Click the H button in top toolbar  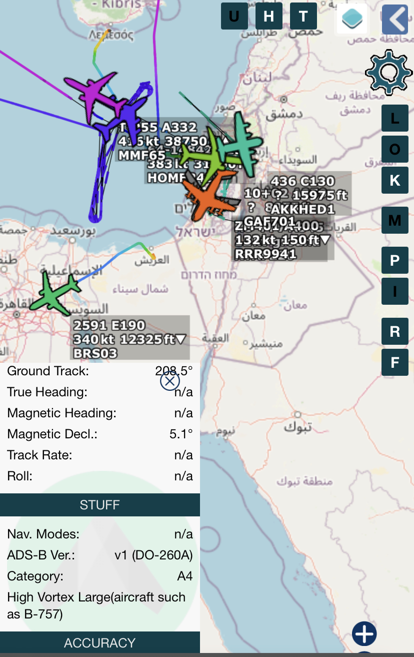[x=269, y=16]
